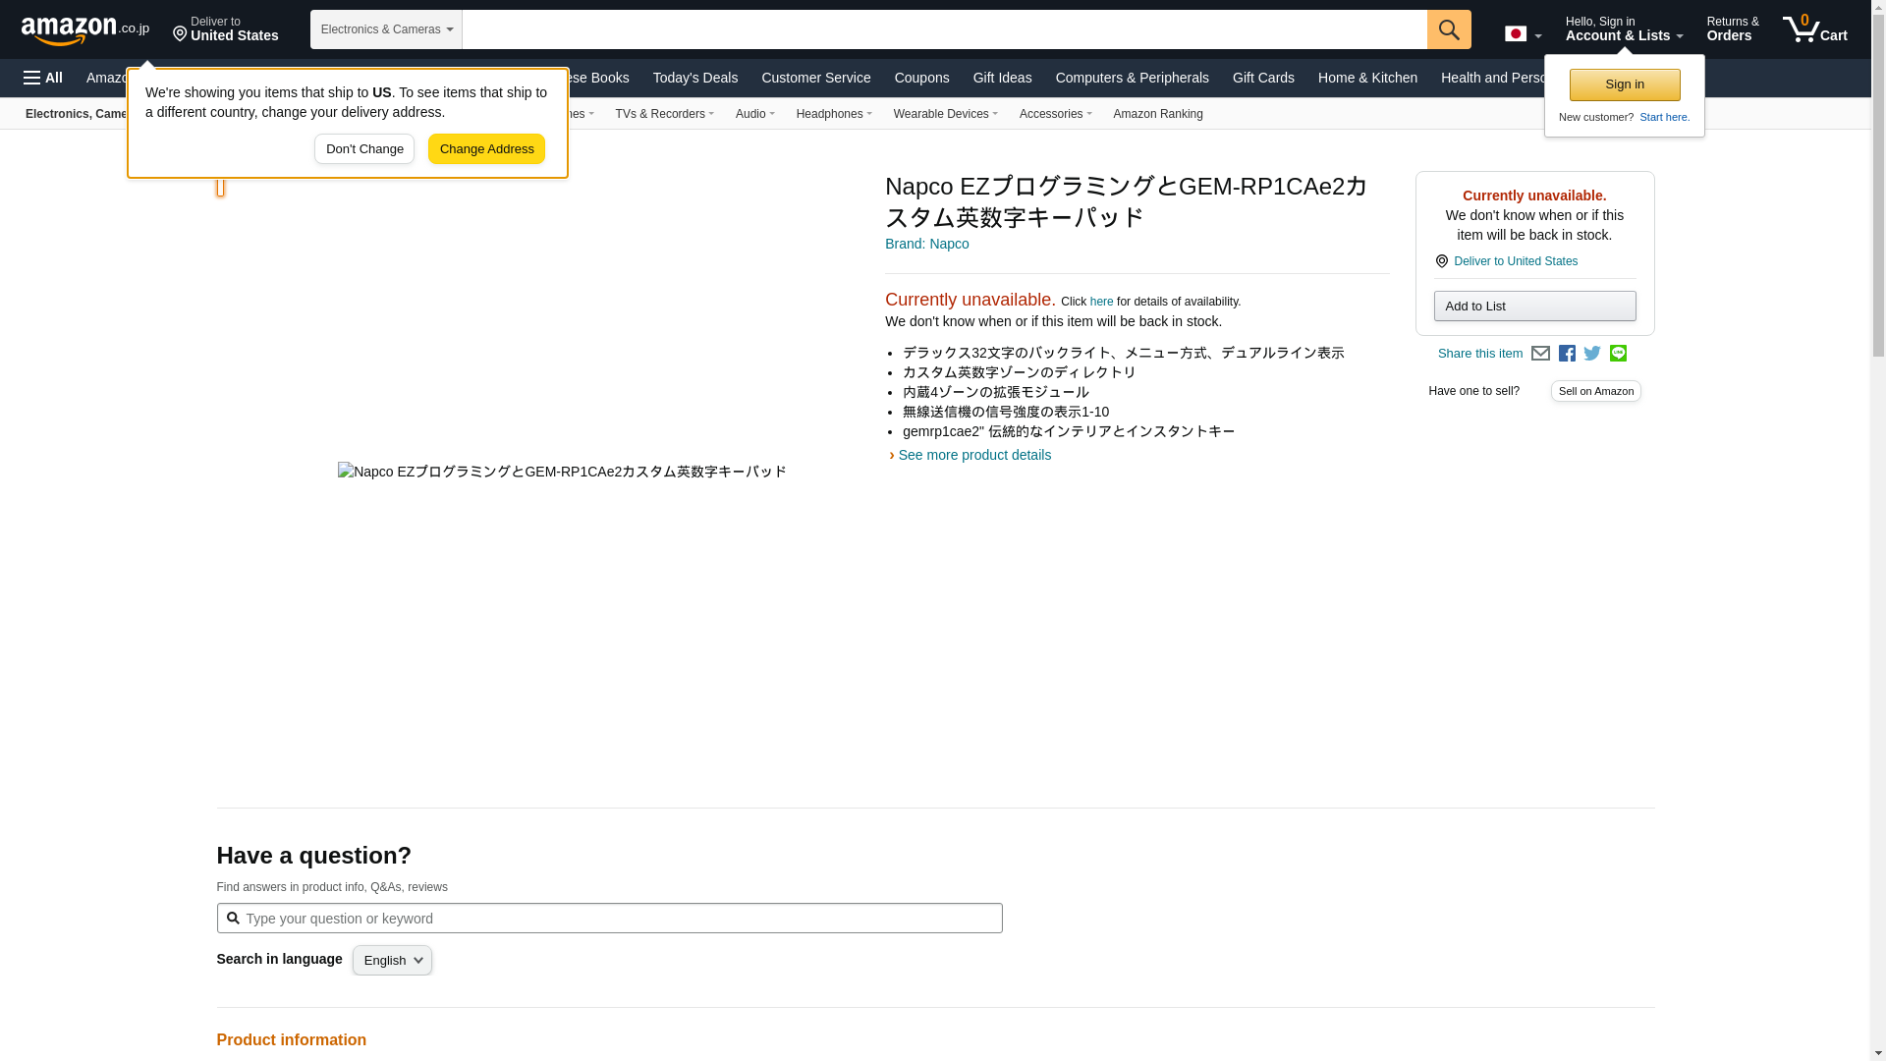Open English search language dropdown
Screen dimensions: 1886x1061
pyautogui.click(x=392, y=960)
